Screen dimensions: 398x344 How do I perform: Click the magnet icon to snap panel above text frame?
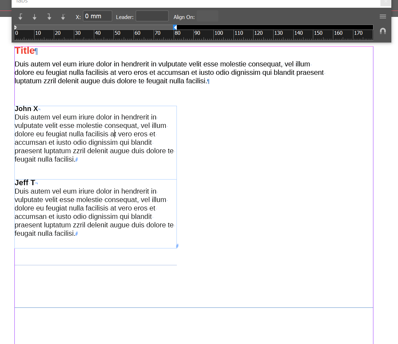[382, 31]
